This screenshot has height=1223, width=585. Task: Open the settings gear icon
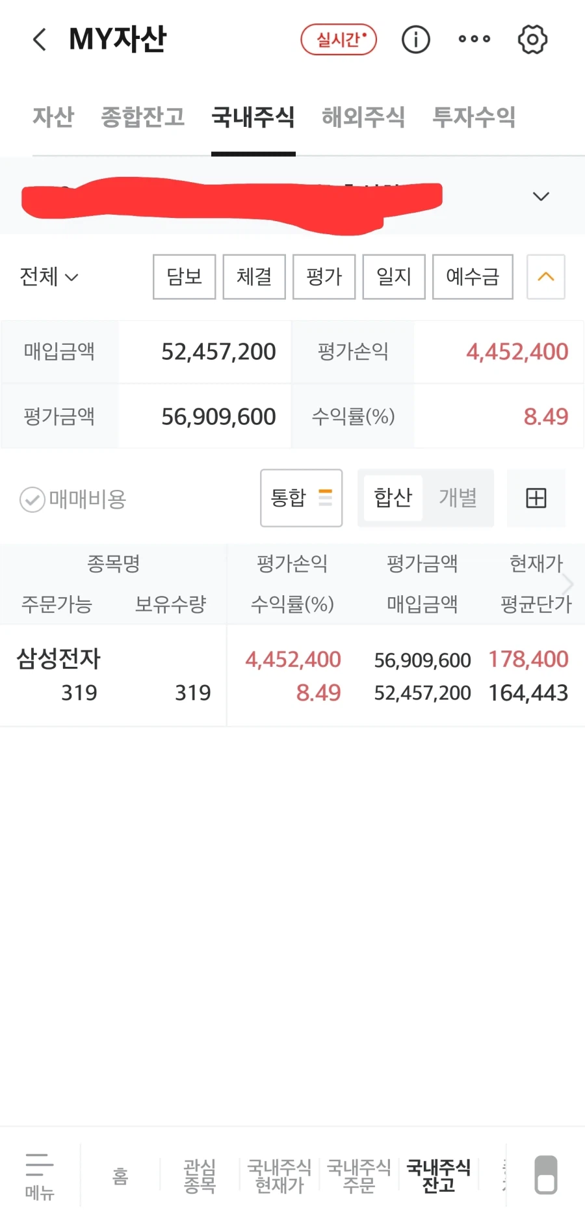click(x=532, y=40)
